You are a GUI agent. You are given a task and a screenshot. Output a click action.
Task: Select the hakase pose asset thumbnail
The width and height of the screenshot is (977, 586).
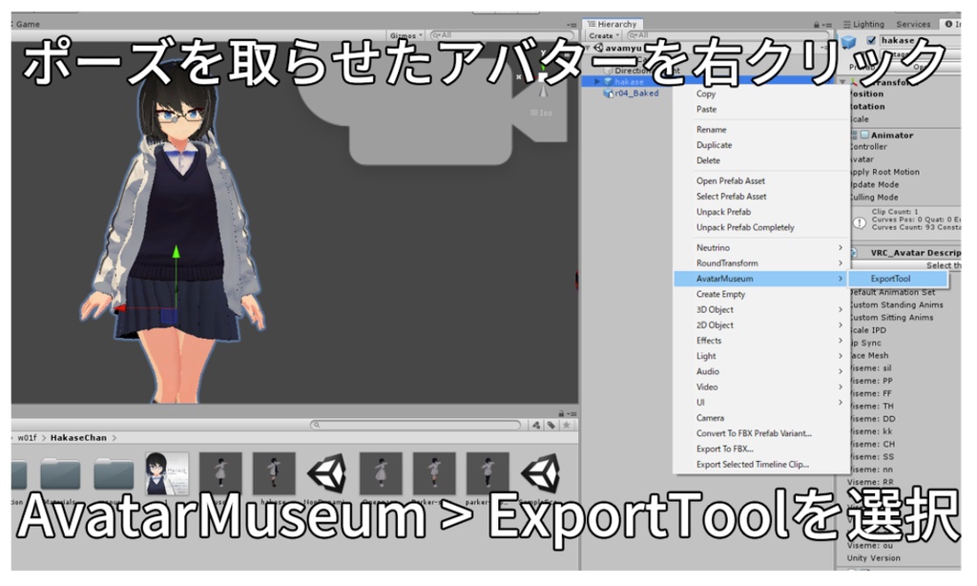(274, 473)
